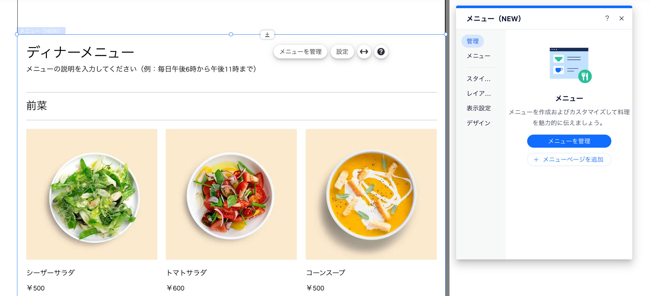The width and height of the screenshot is (650, 296).
Task: Click the メニューページを追加 link
Action: click(x=573, y=159)
